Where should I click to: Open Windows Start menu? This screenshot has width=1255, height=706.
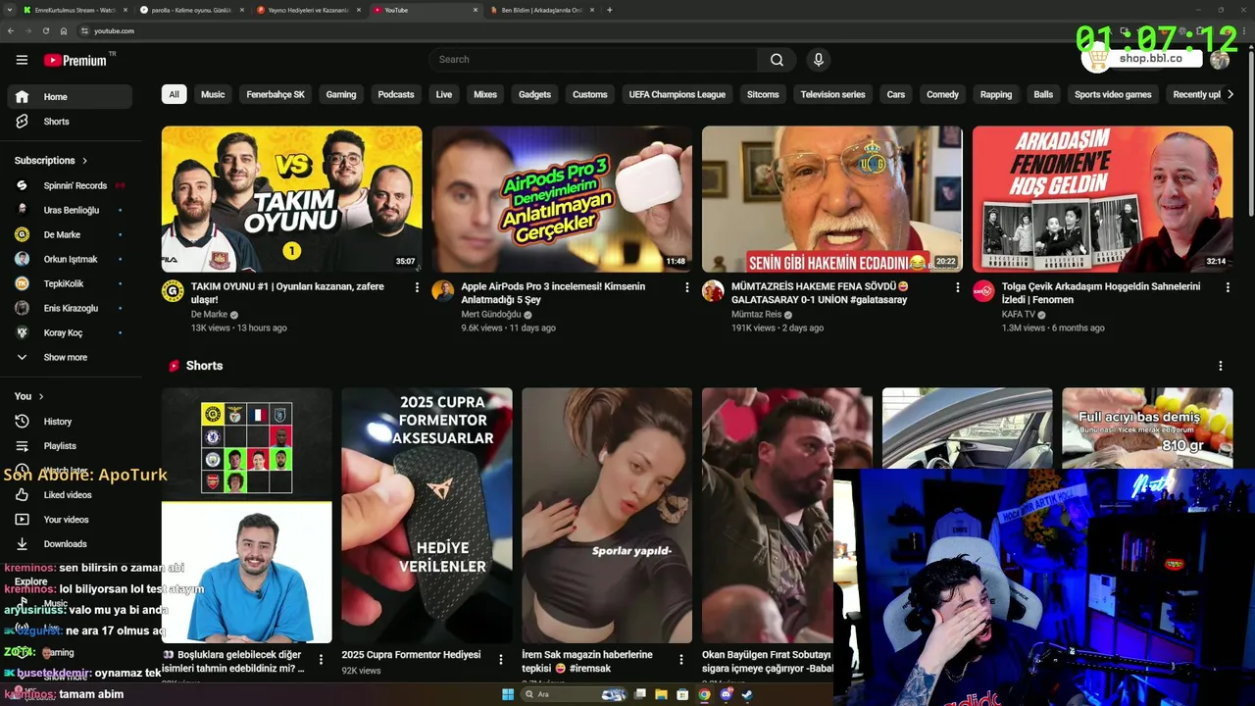point(508,694)
